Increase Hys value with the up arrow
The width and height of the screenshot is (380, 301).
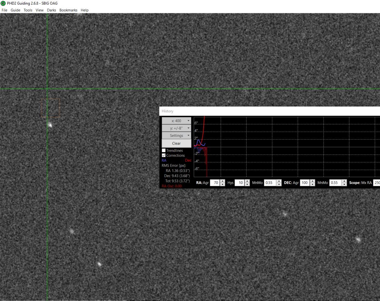247,181
